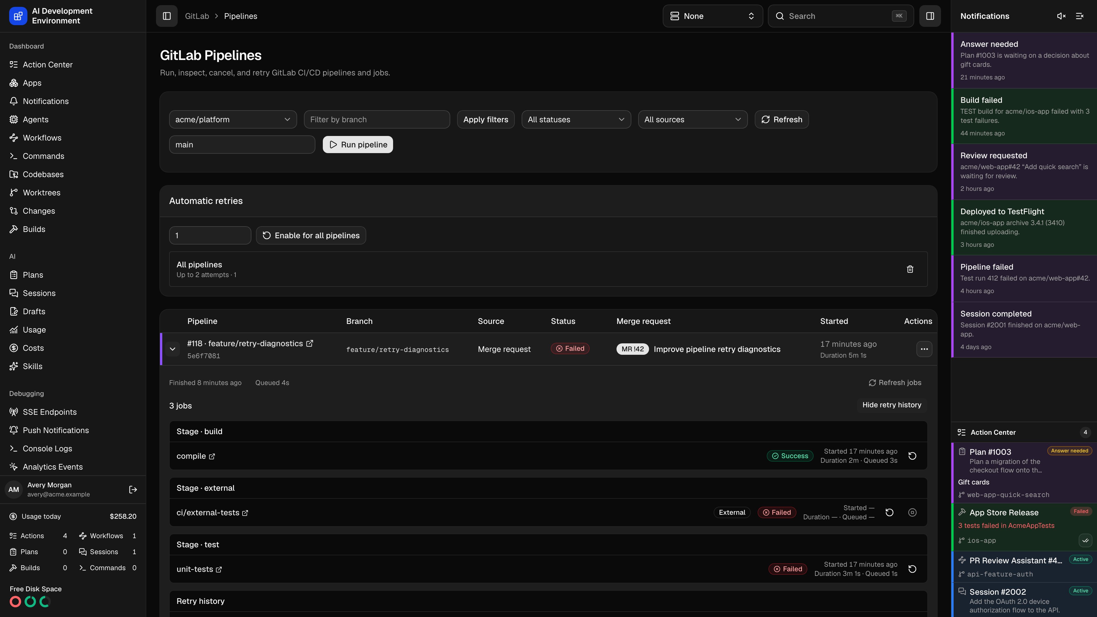
Task: Retry the unit-tests job
Action: pos(912,569)
